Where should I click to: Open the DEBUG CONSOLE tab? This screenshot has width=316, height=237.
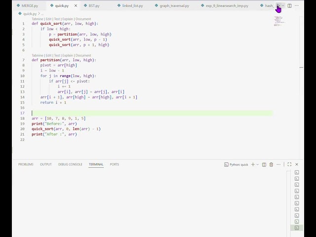[x=70, y=164]
